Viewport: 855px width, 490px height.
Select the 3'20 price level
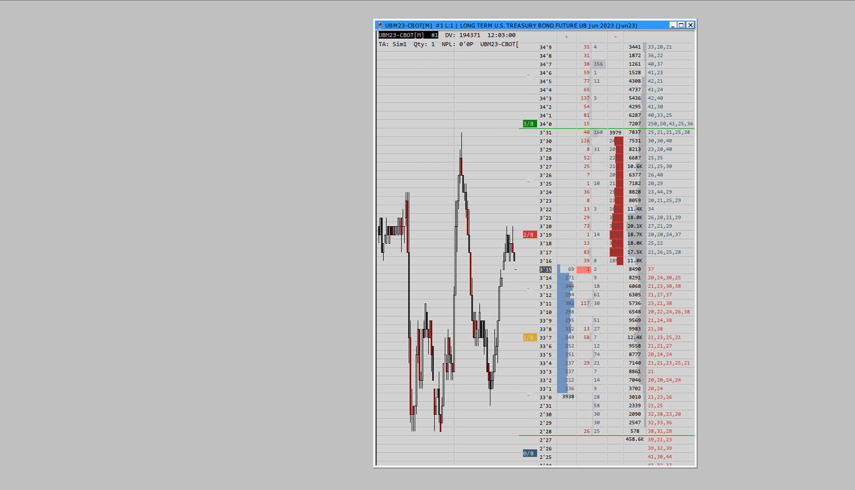pyautogui.click(x=546, y=226)
